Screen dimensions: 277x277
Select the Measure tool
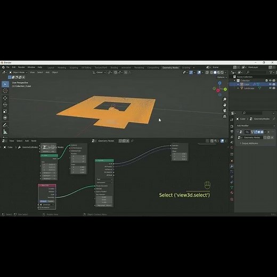pos(5,132)
